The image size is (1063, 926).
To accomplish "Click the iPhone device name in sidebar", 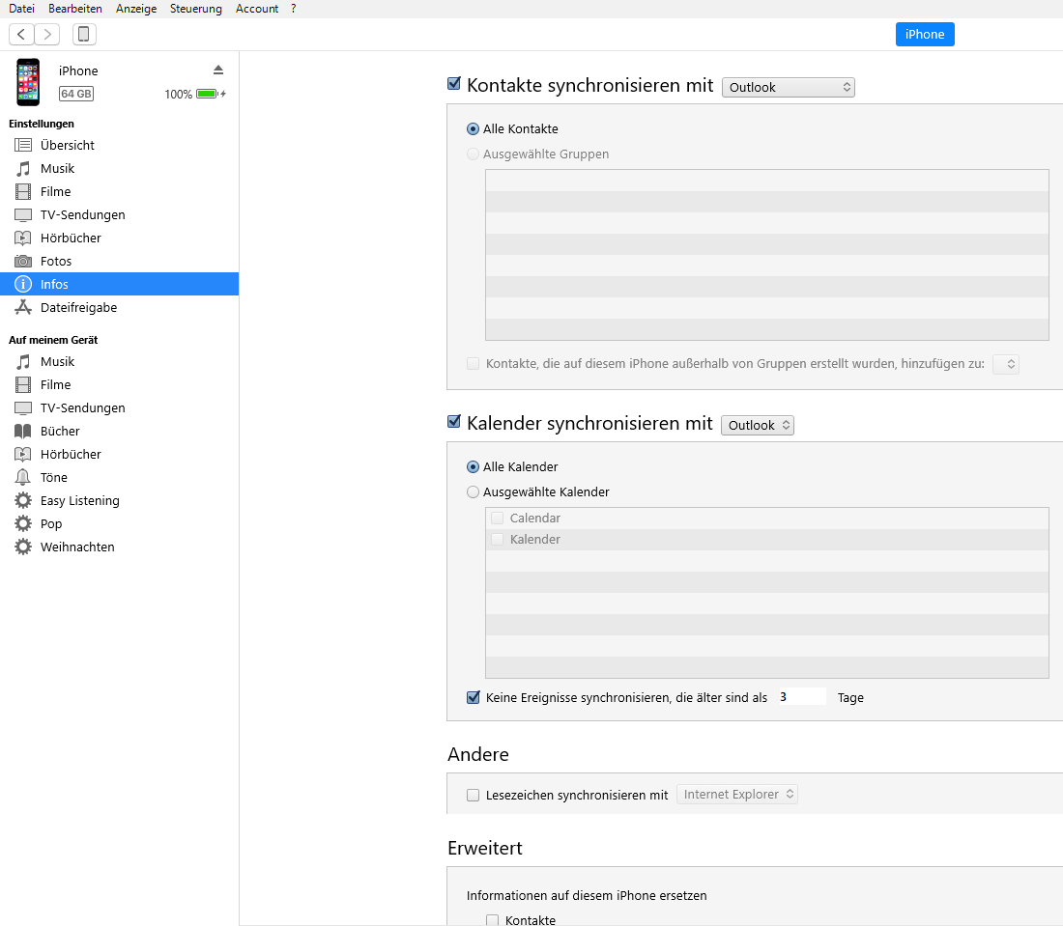I will (x=78, y=71).
